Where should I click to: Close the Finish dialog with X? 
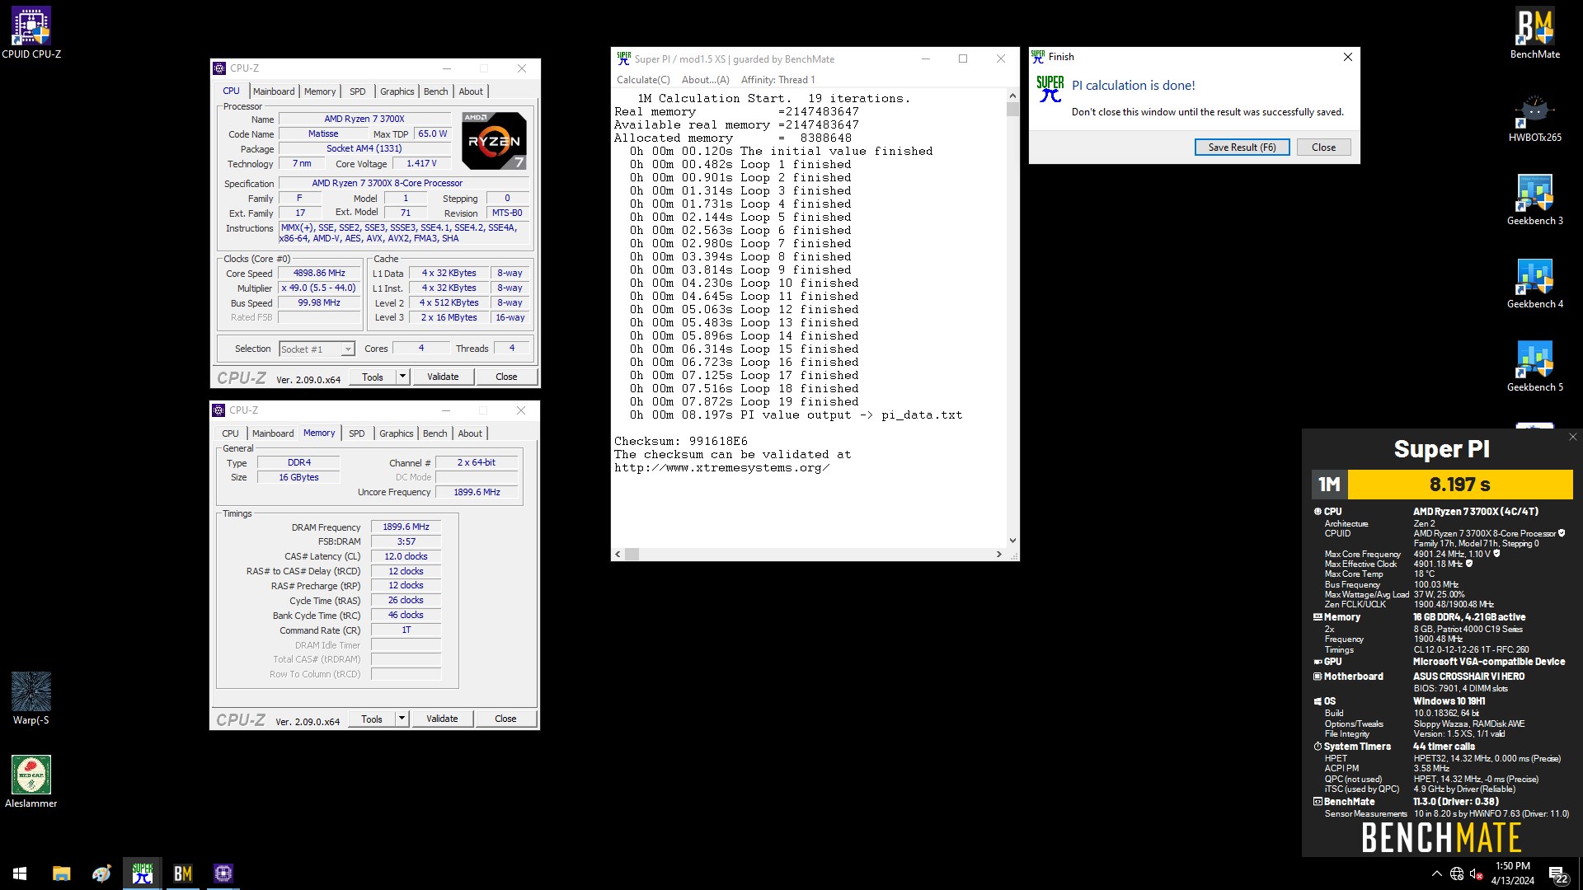1347,57
